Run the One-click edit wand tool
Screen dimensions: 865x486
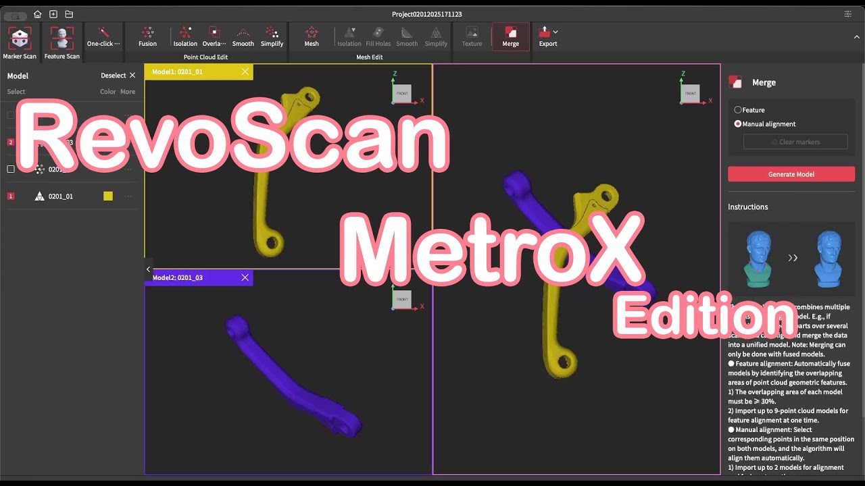pyautogui.click(x=103, y=37)
